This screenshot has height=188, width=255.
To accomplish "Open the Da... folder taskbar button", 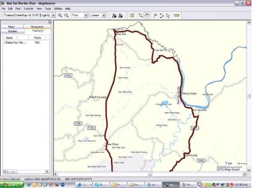I will (135, 185).
